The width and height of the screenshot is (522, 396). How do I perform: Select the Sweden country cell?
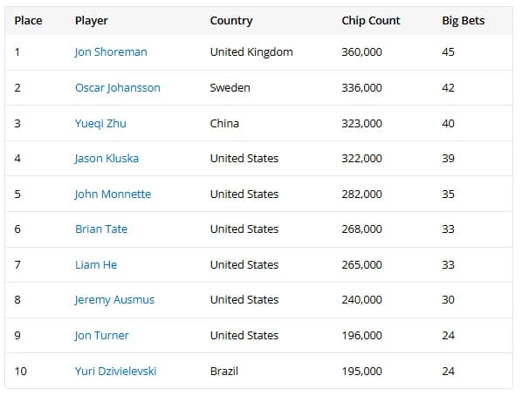point(230,88)
